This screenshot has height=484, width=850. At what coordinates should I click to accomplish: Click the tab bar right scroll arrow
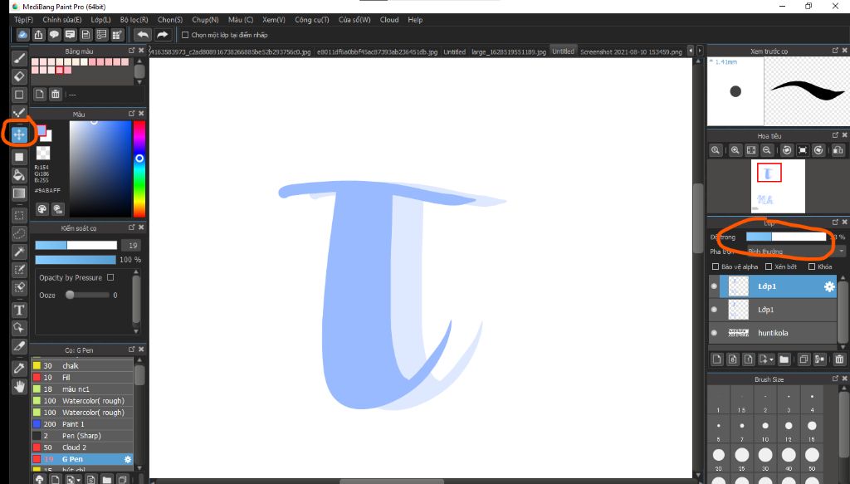pyautogui.click(x=700, y=51)
